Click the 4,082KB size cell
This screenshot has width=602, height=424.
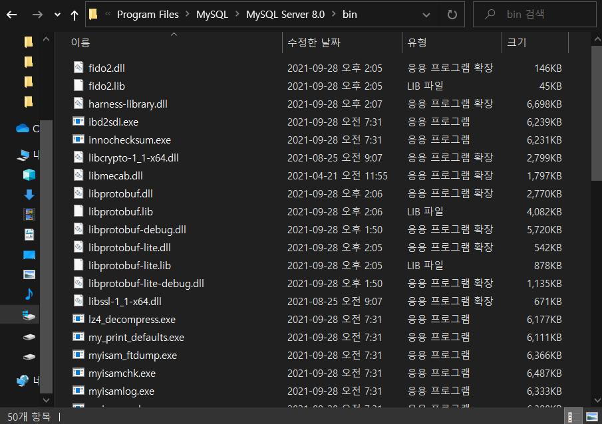544,212
